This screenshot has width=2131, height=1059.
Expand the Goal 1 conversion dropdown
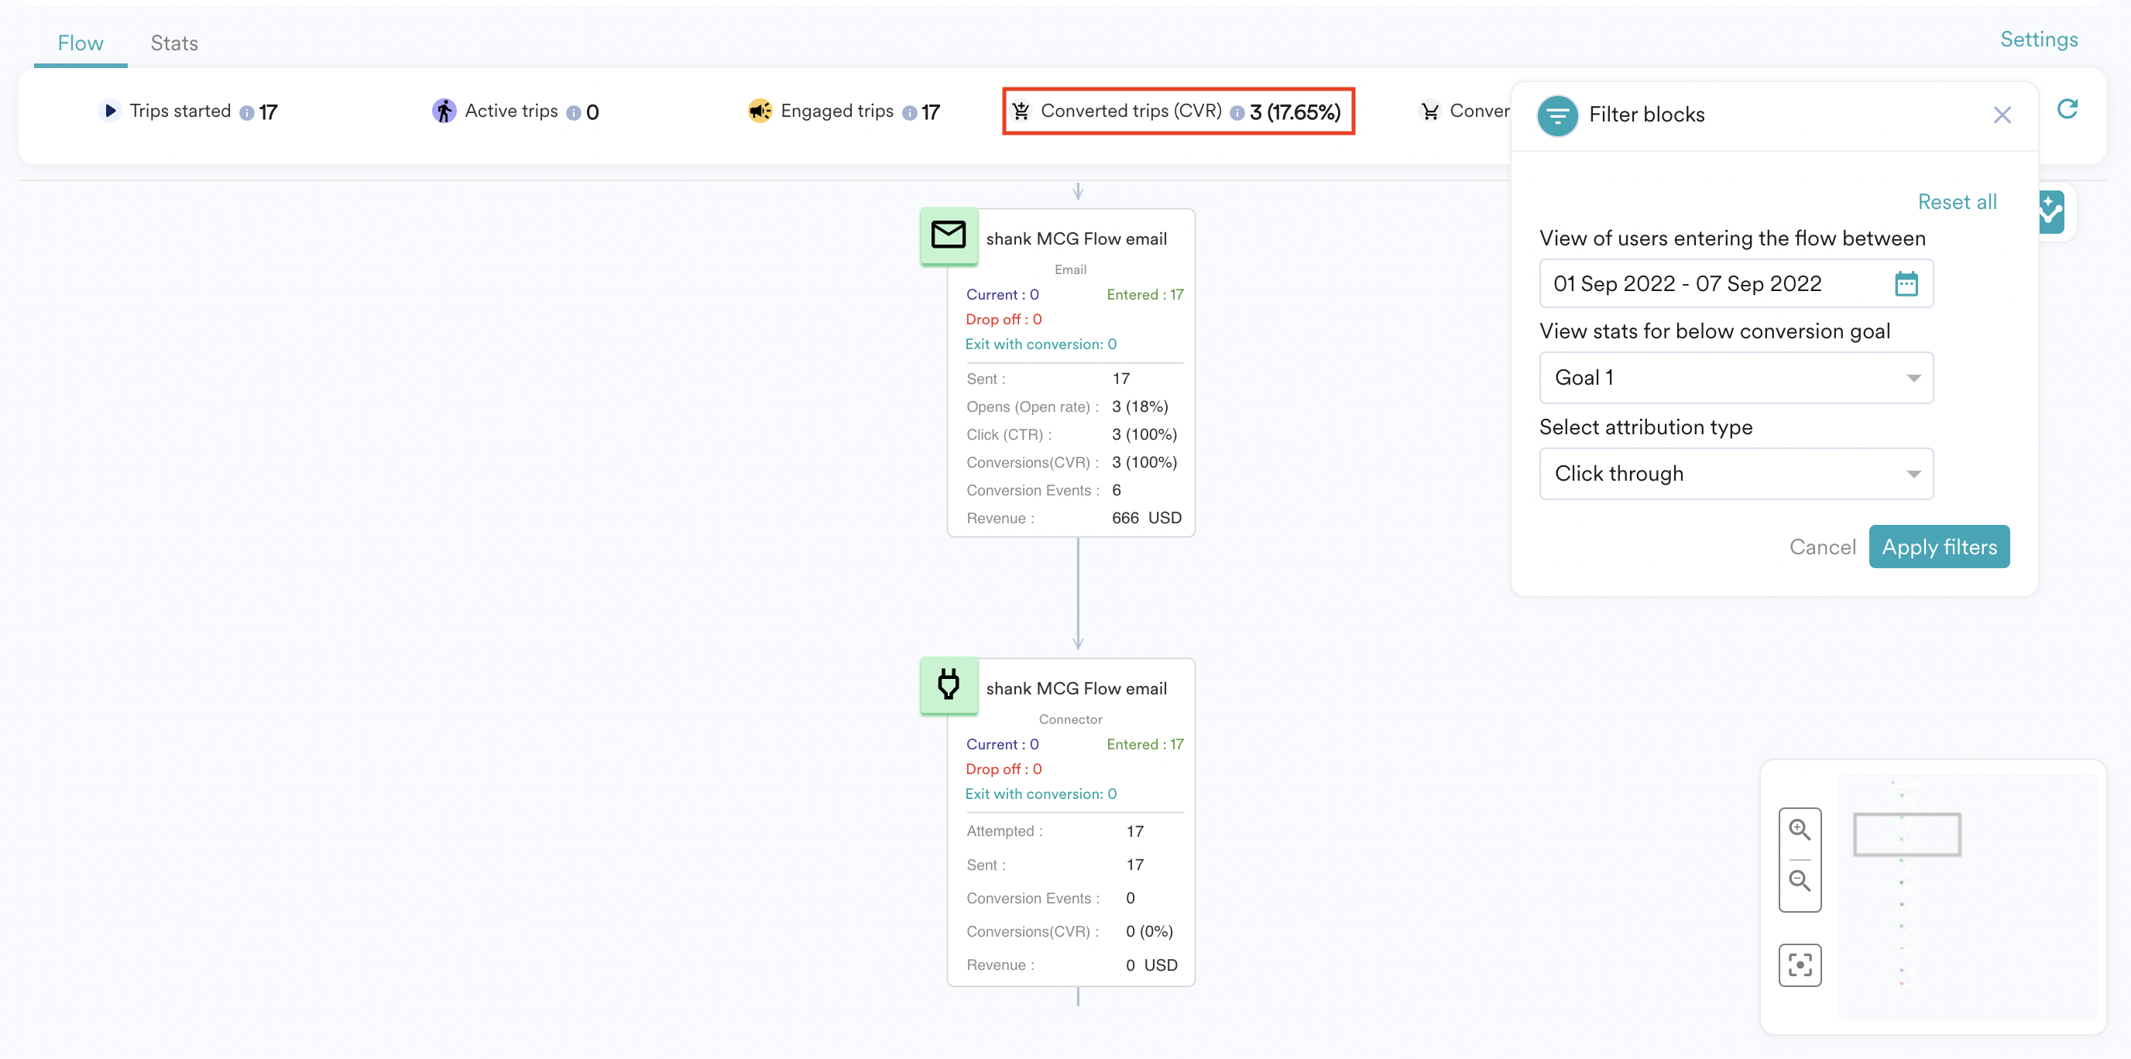pos(1735,378)
